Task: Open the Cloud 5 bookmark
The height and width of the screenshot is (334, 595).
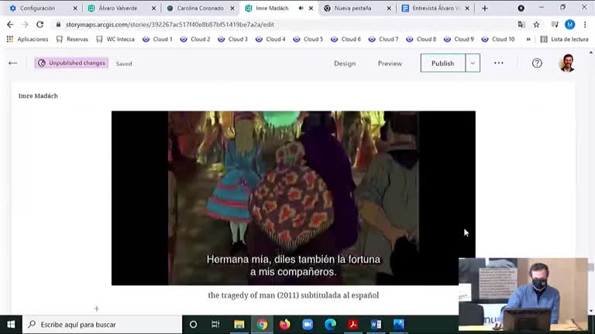Action: pyautogui.click(x=308, y=39)
